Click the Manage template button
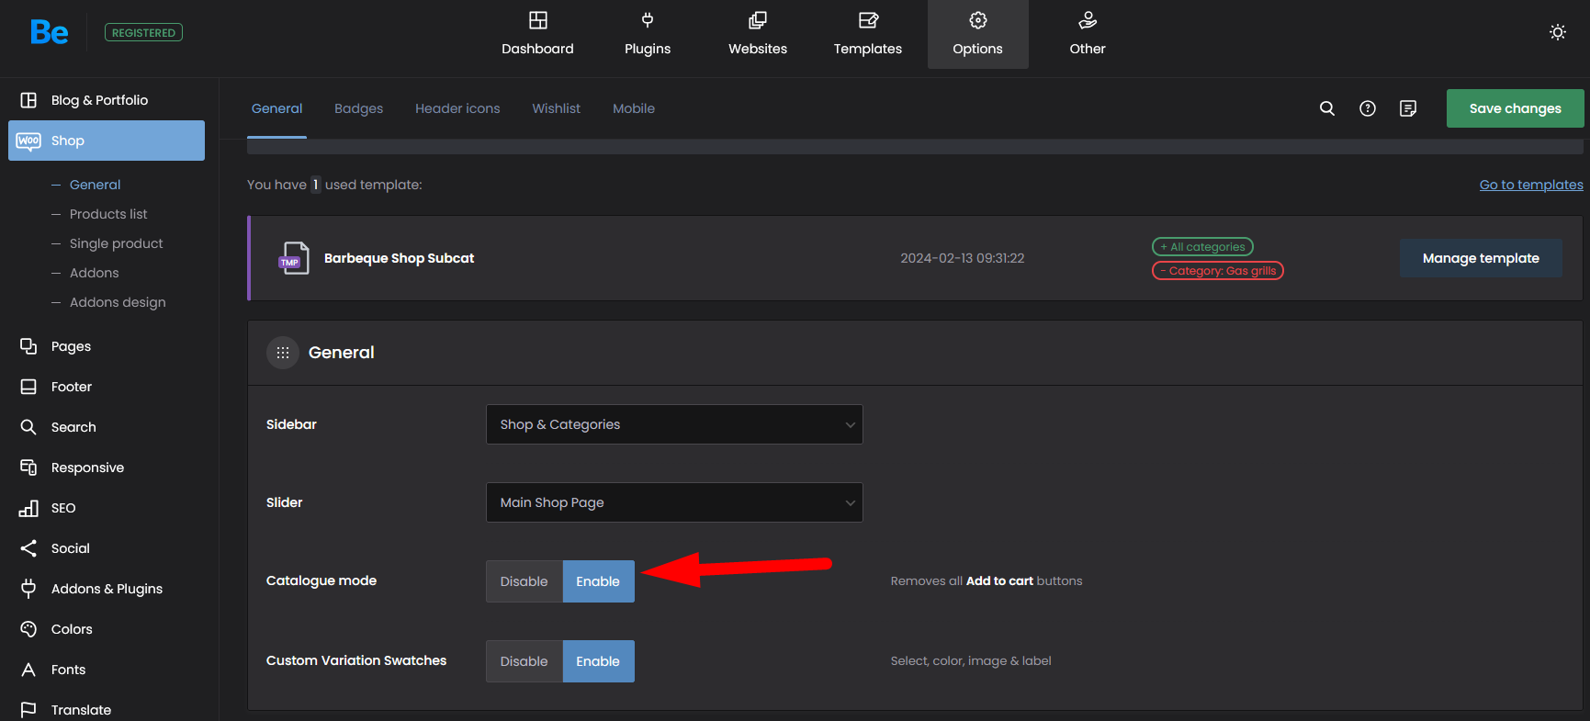The height and width of the screenshot is (721, 1590). (x=1481, y=258)
